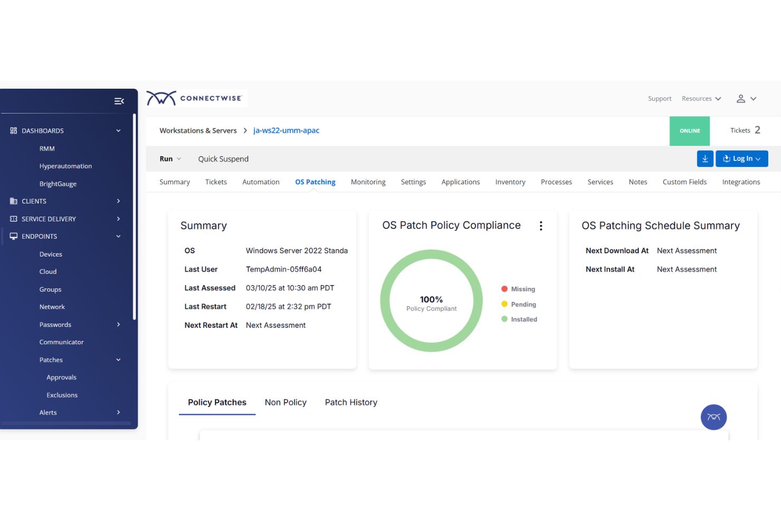Open the ConnectWise chat bubble at bottom right

coord(713,417)
